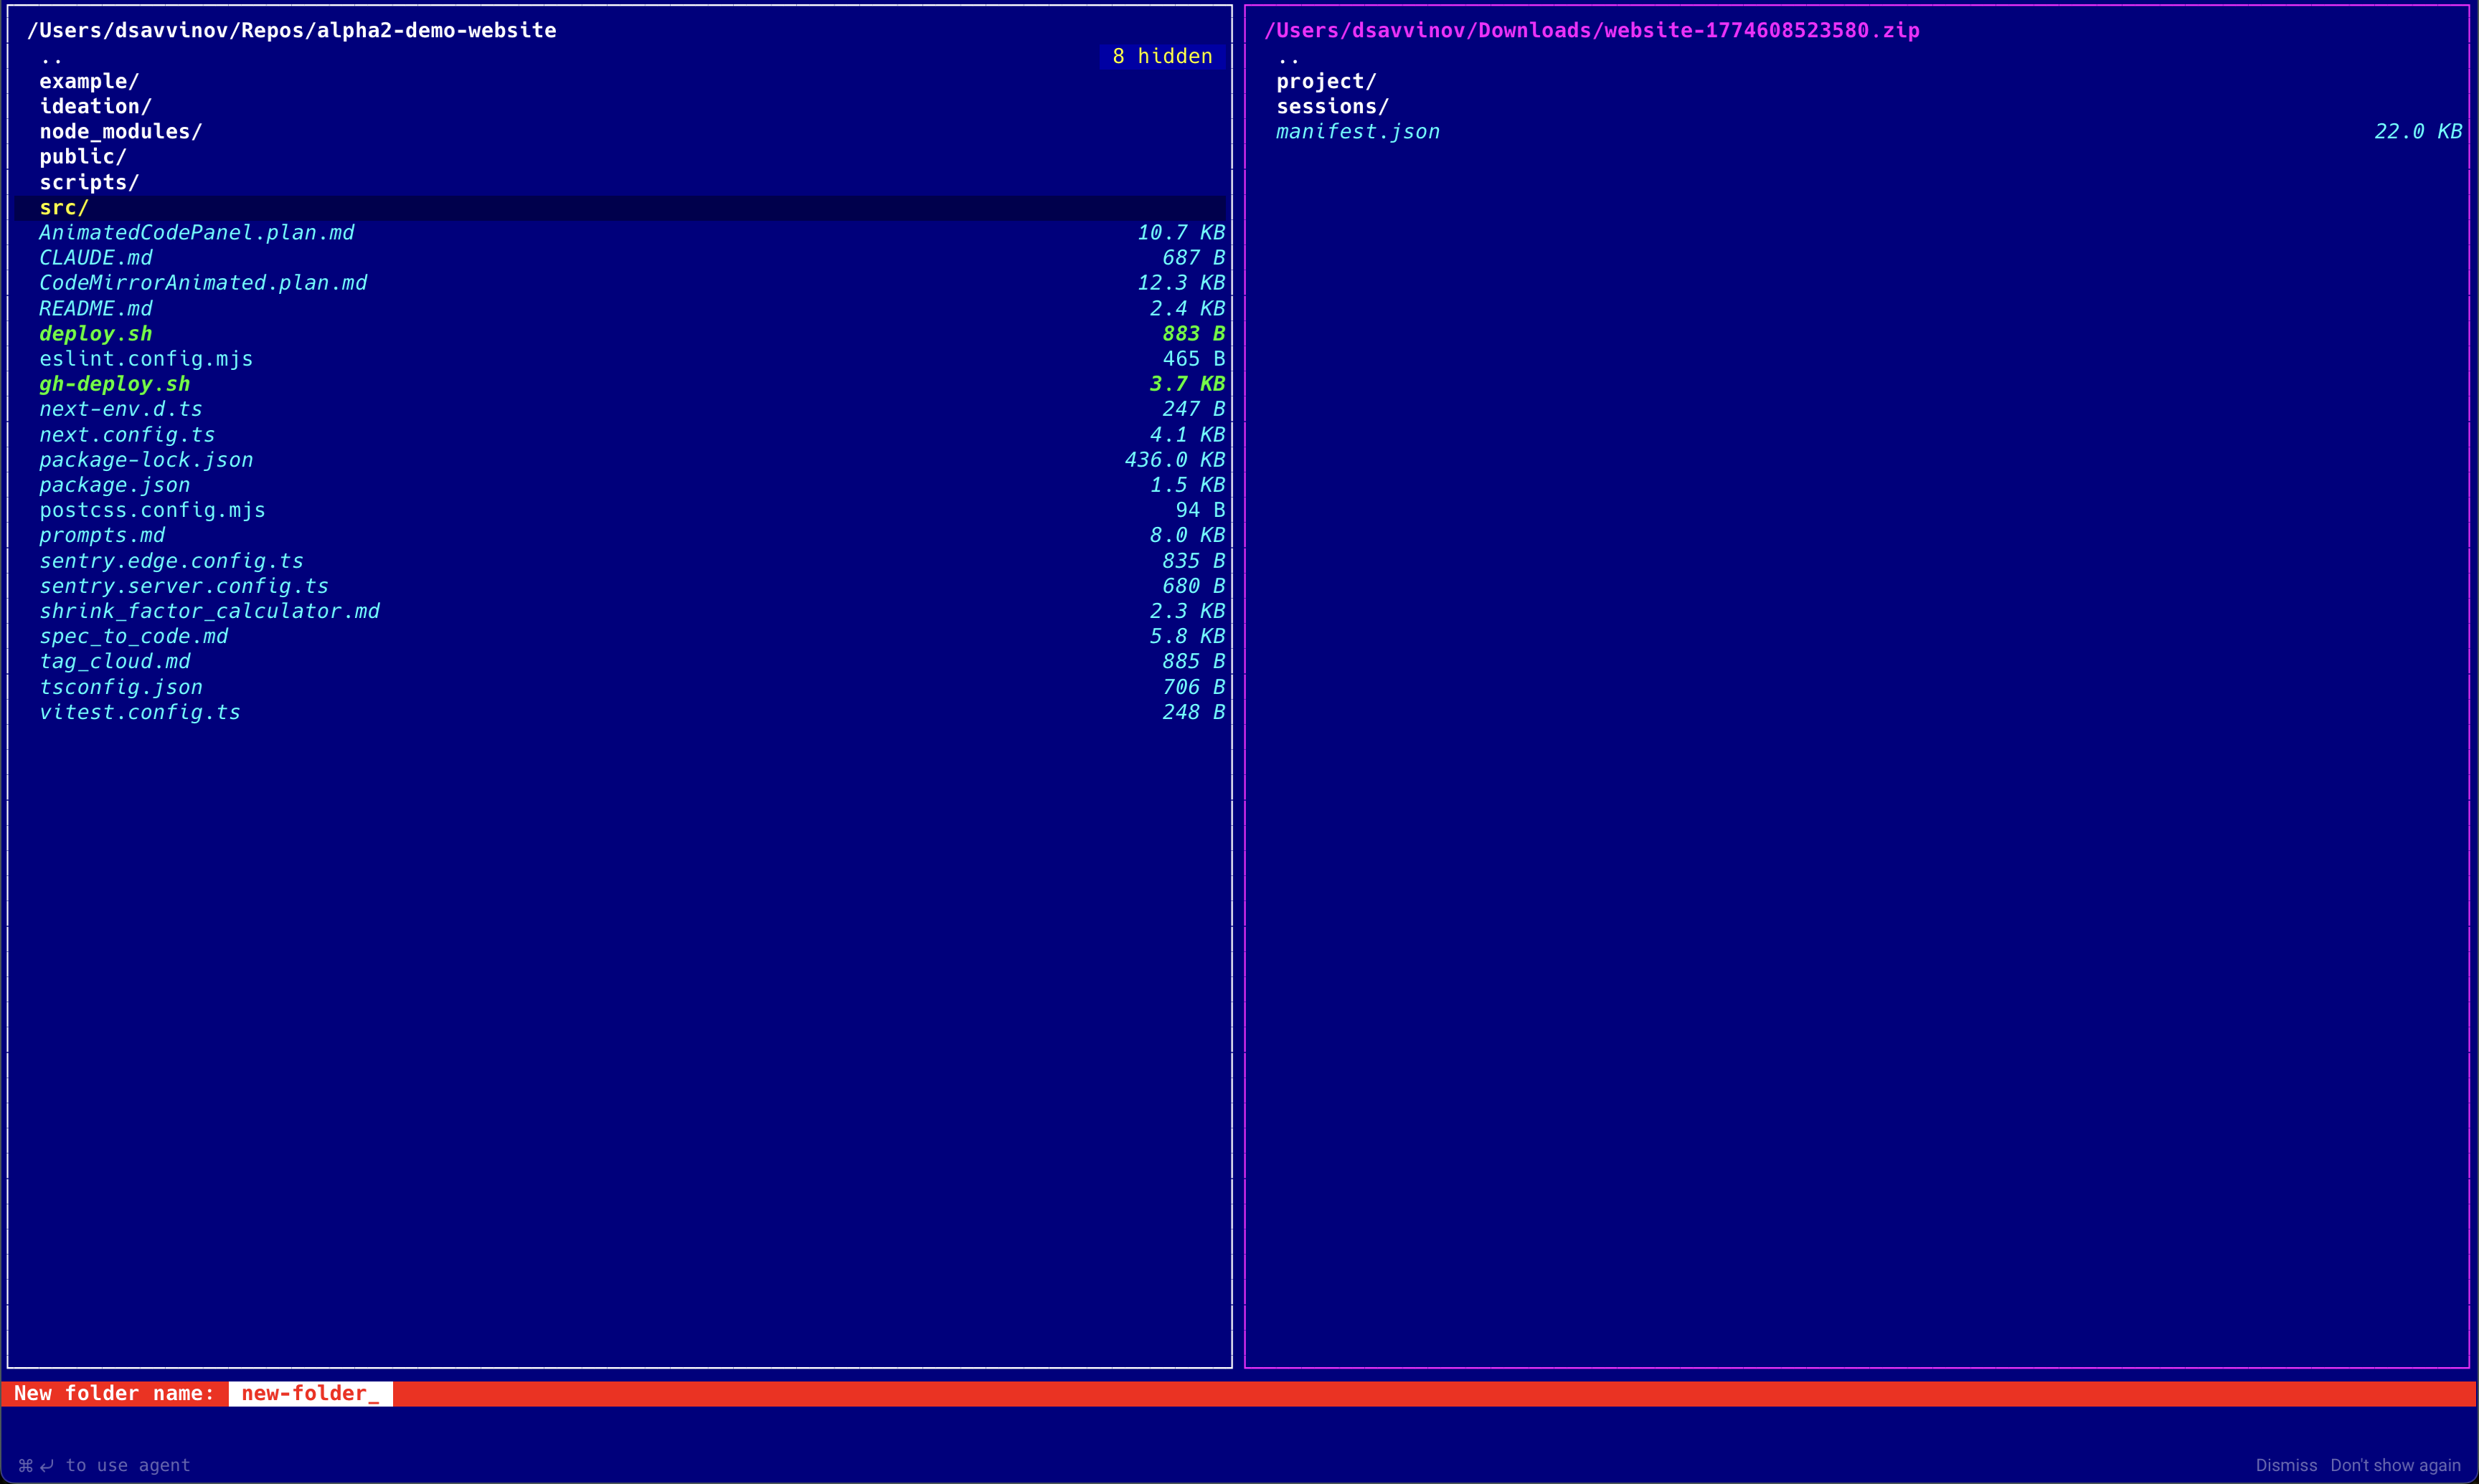Open the project/ folder in right pane

tap(1326, 81)
